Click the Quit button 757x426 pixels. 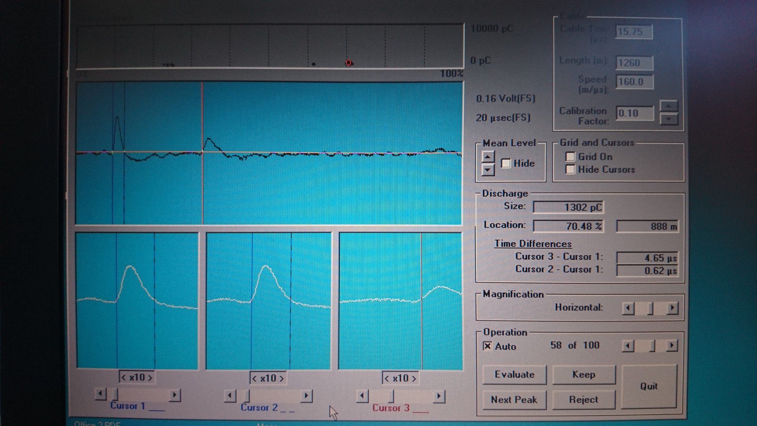point(649,386)
